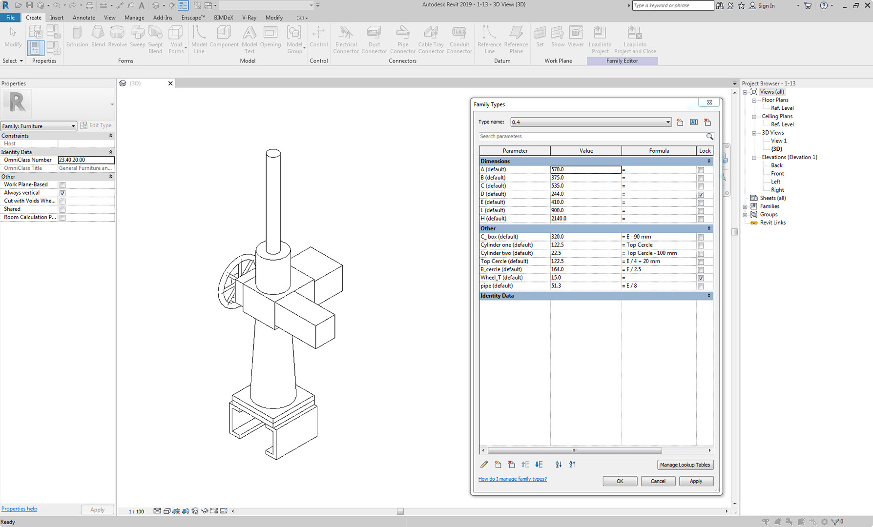
Task: Click the Manage Lookup Tables button
Action: coord(685,465)
